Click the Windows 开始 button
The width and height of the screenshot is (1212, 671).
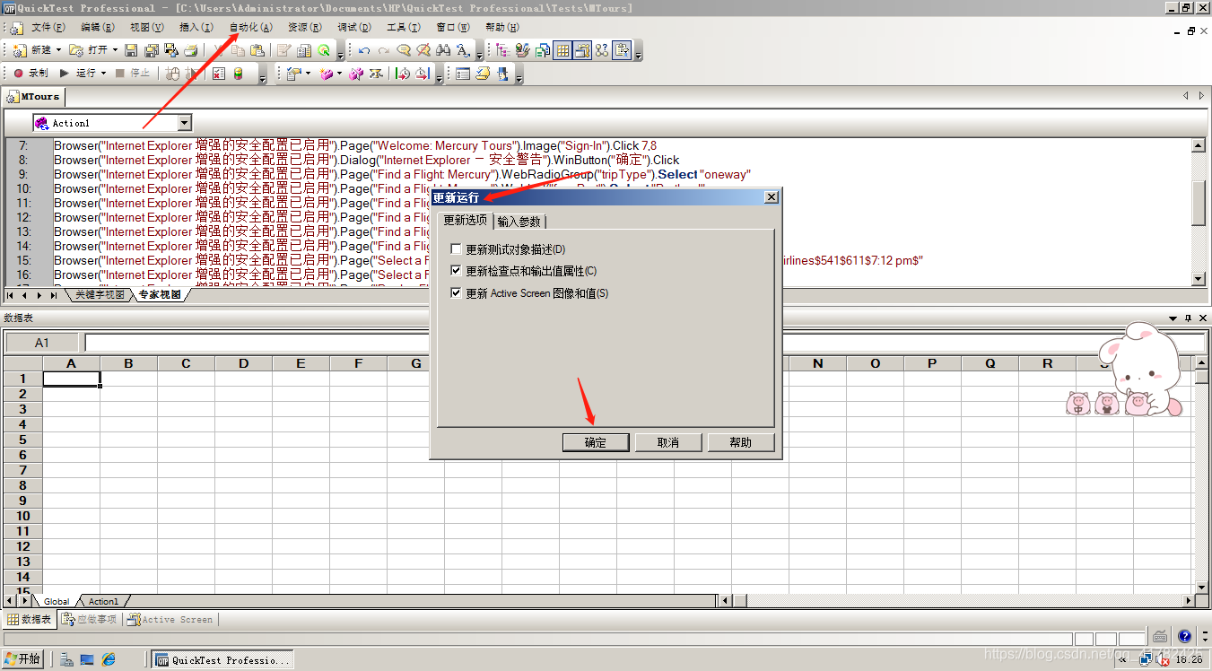(x=23, y=659)
